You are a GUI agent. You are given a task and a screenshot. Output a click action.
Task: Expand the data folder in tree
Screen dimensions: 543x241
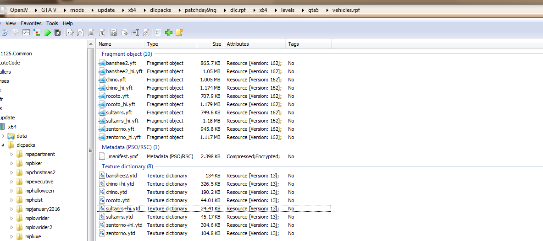(3, 136)
